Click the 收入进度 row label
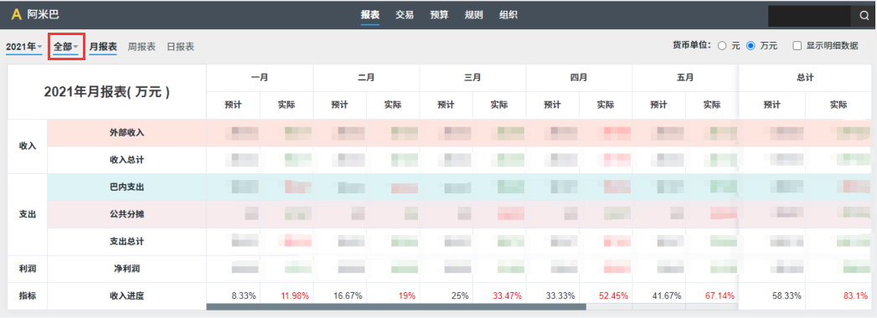Image resolution: width=877 pixels, height=318 pixels. click(127, 295)
